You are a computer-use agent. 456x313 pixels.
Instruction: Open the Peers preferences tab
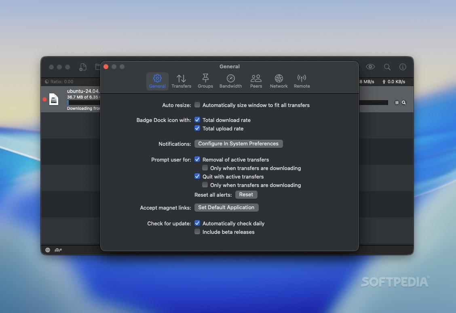point(256,81)
